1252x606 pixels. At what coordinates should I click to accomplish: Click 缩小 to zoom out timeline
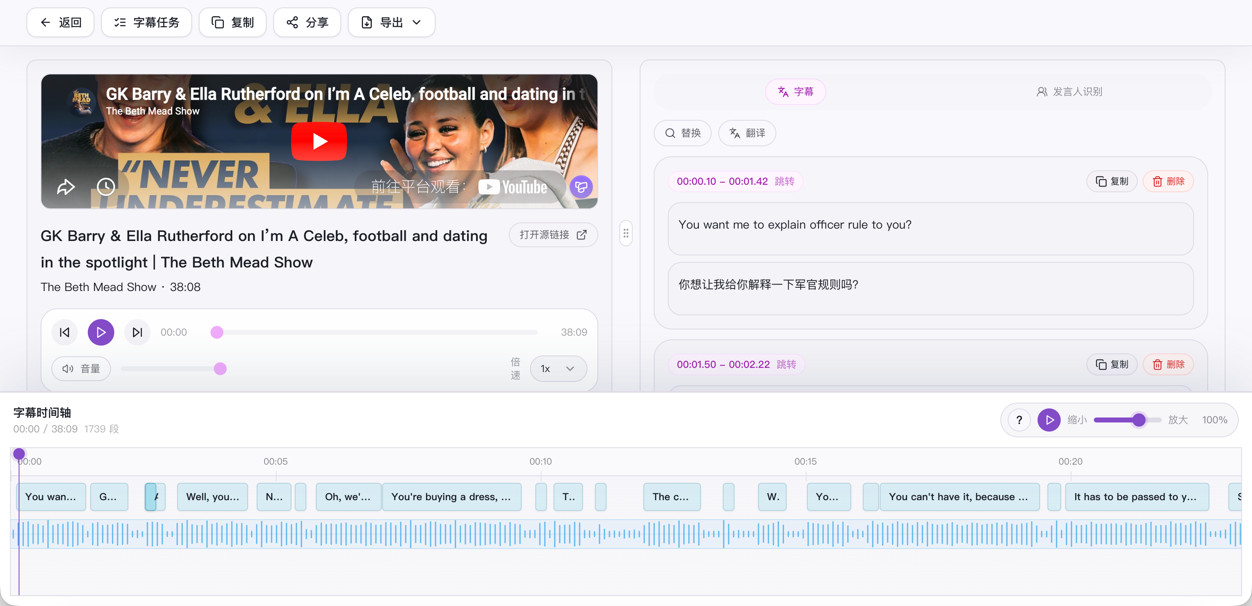(1076, 420)
